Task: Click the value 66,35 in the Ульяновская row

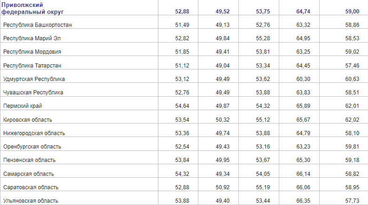Action: click(303, 201)
